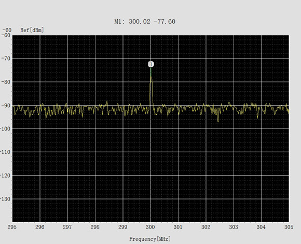301x244 pixels.
Task: Click the 302 MHz frequency tick label
Action: tap(206, 227)
